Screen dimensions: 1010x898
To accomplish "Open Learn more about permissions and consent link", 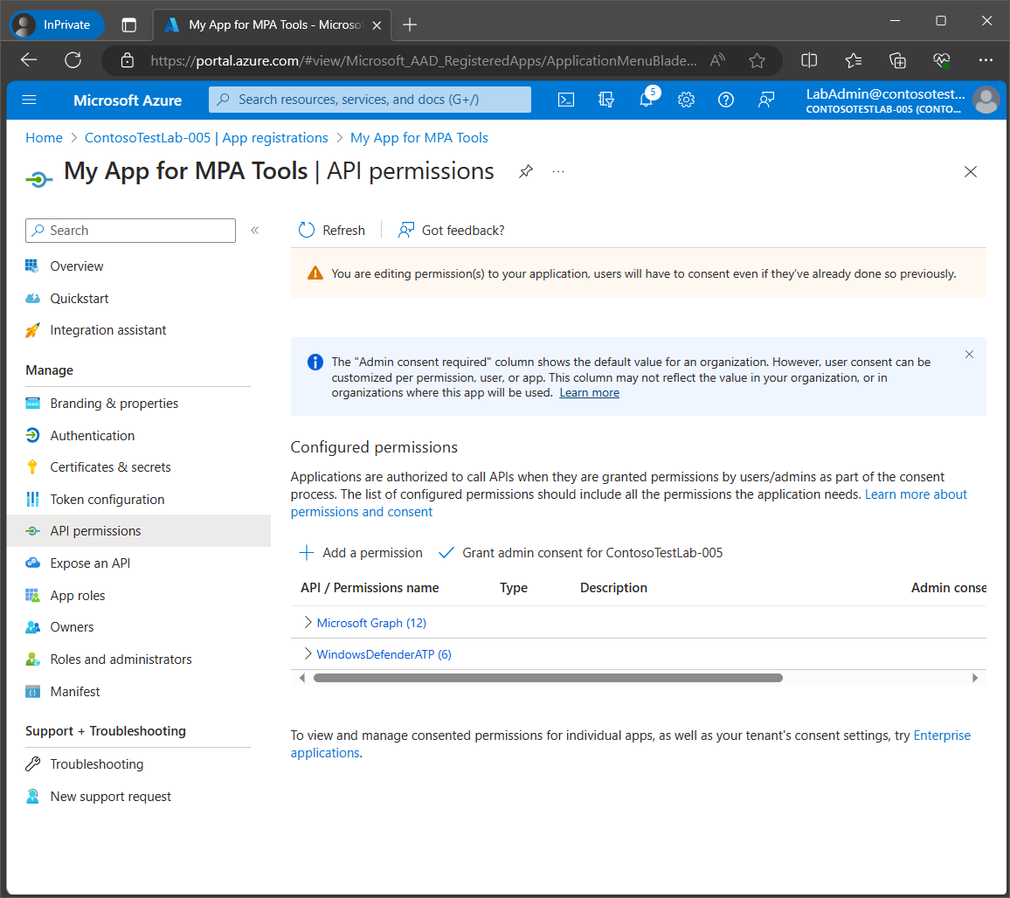I will point(629,503).
